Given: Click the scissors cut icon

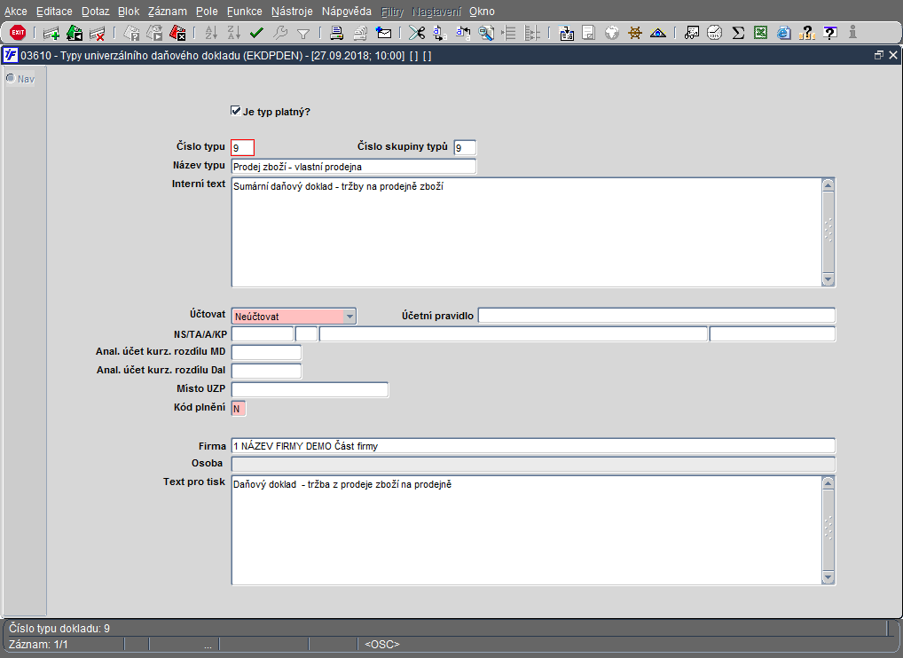Looking at the screenshot, I should click(x=417, y=34).
